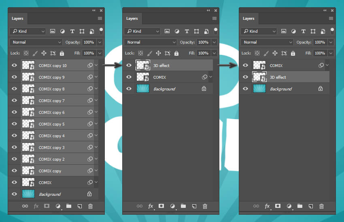Lock transparent pixels in left panel
The width and height of the screenshot is (344, 222).
pos(26,53)
